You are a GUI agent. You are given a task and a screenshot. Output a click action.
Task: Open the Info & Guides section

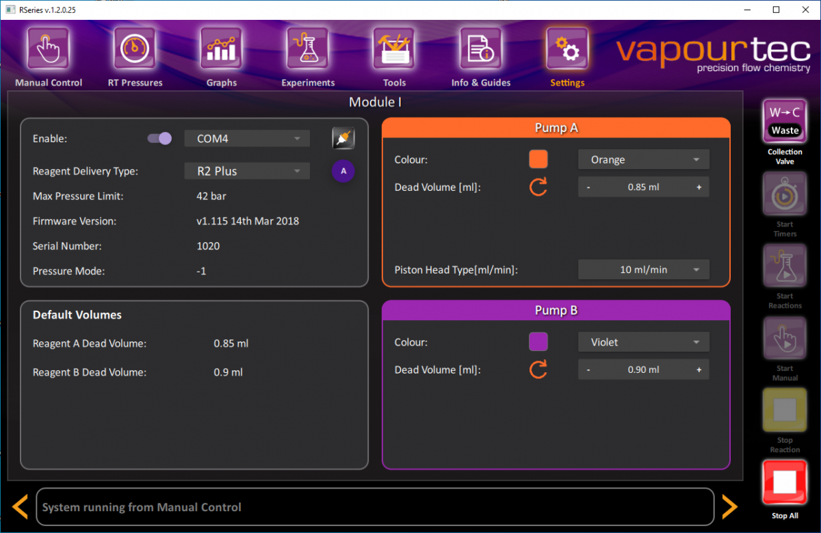[480, 55]
